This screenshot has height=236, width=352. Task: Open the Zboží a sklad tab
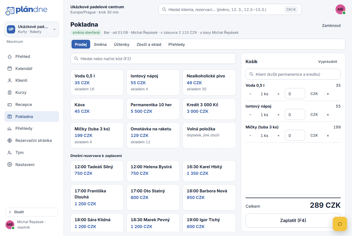tap(149, 44)
